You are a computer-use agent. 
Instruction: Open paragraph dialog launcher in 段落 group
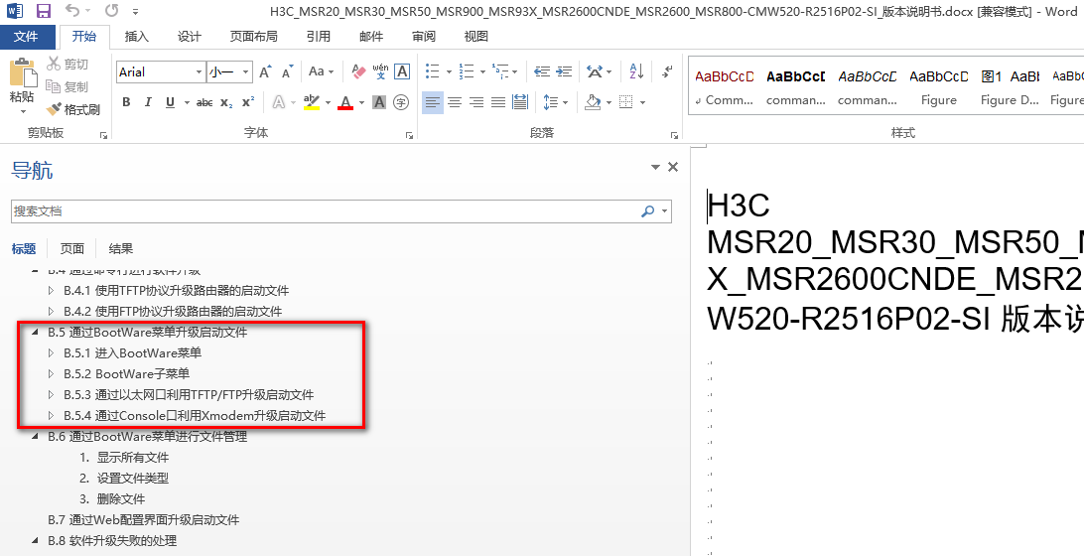pos(674,136)
